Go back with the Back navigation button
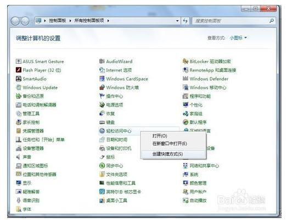The width and height of the screenshot is (286, 223). point(15,21)
